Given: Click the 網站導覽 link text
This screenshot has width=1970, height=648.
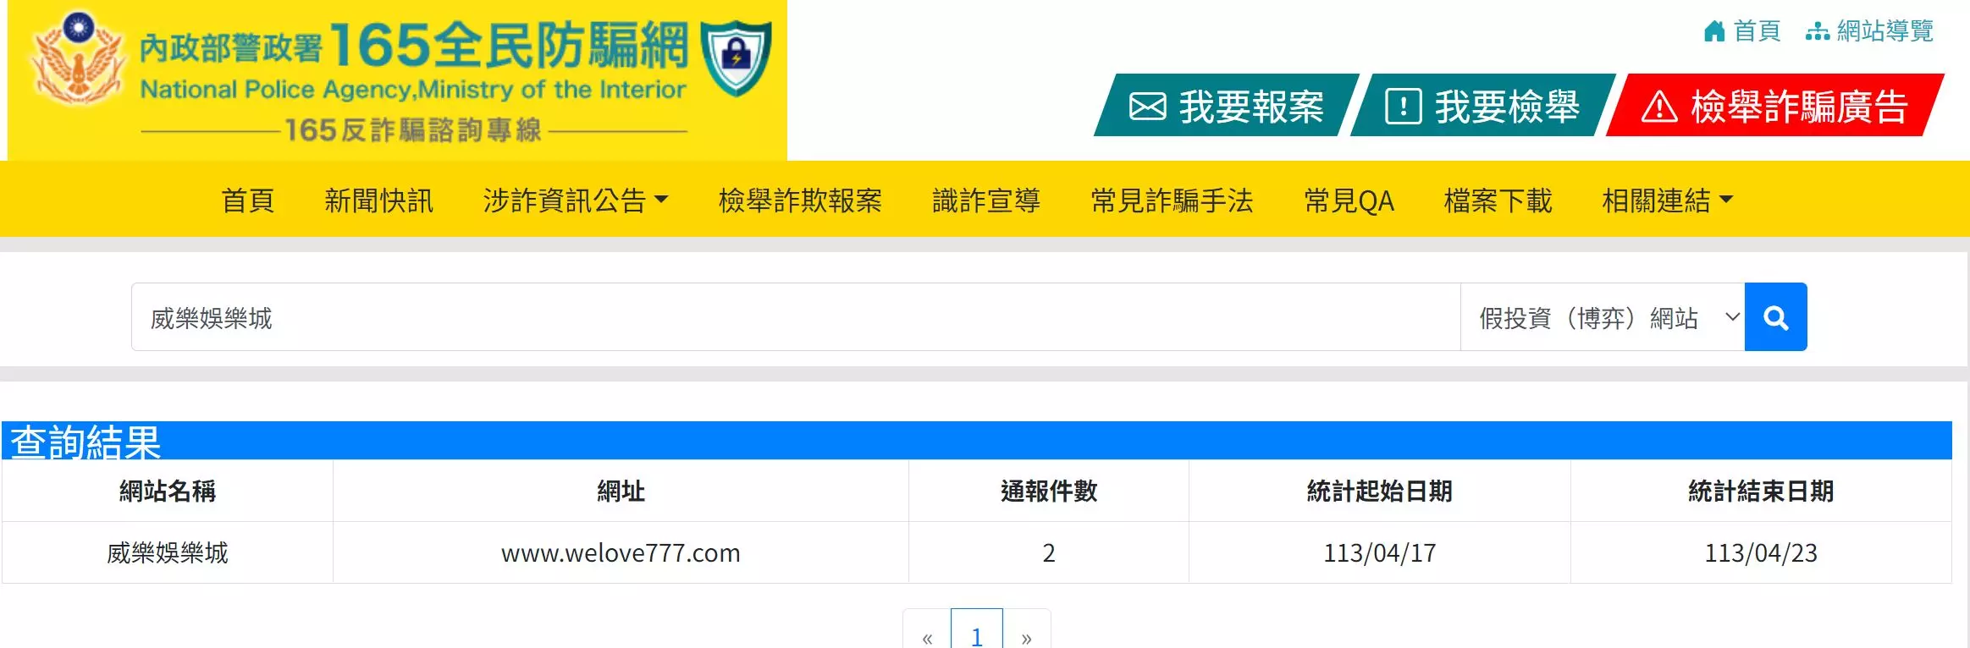Looking at the screenshot, I should click(x=1885, y=31).
